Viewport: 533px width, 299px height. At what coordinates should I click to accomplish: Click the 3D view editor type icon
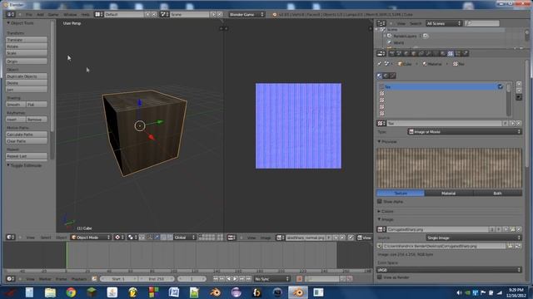point(11,238)
